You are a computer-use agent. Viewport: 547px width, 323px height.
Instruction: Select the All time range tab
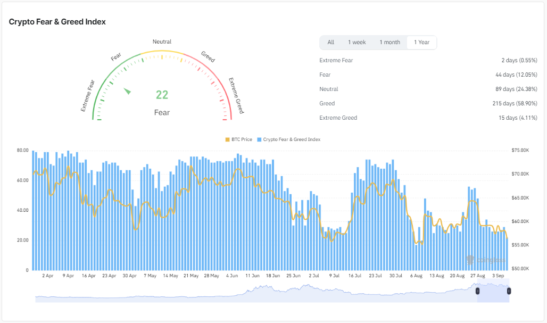tap(331, 42)
